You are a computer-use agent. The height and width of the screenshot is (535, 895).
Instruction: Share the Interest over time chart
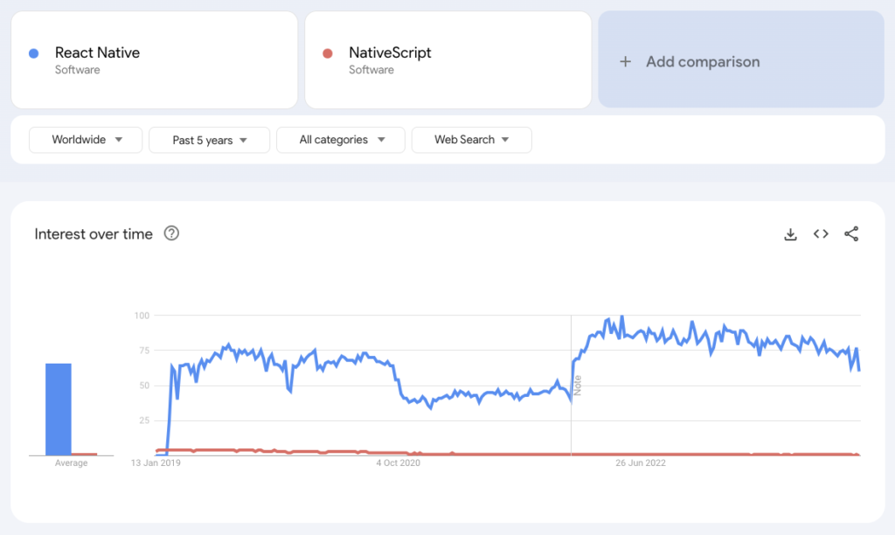[851, 233]
